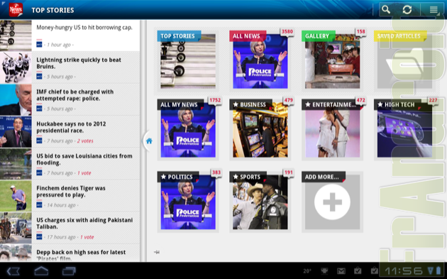This screenshot has width=447, height=279.
Task: Tap the News Republic app logo
Action: coord(16,10)
